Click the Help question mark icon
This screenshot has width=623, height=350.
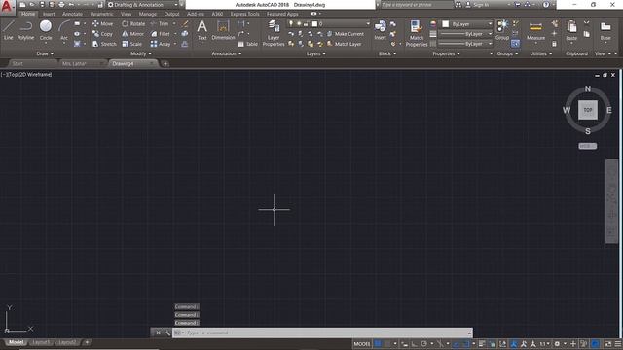pyautogui.click(x=546, y=5)
